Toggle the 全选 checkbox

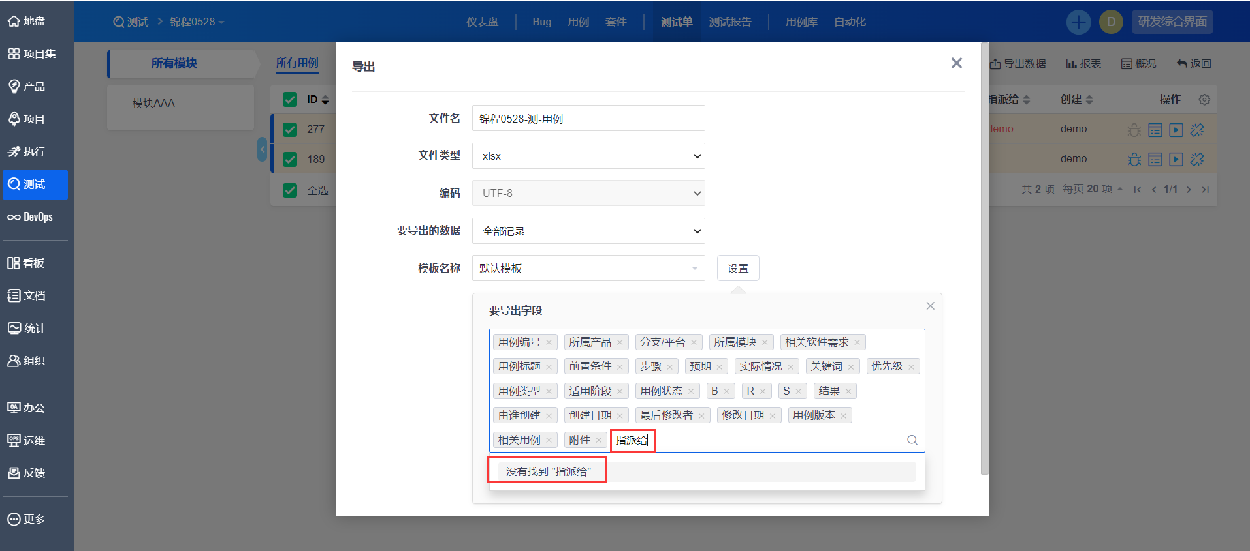pos(290,190)
